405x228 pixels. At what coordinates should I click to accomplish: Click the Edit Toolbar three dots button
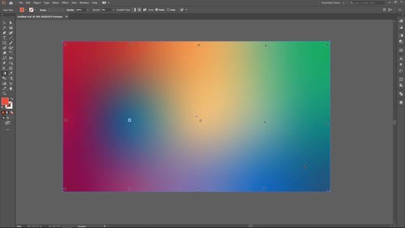point(8,129)
